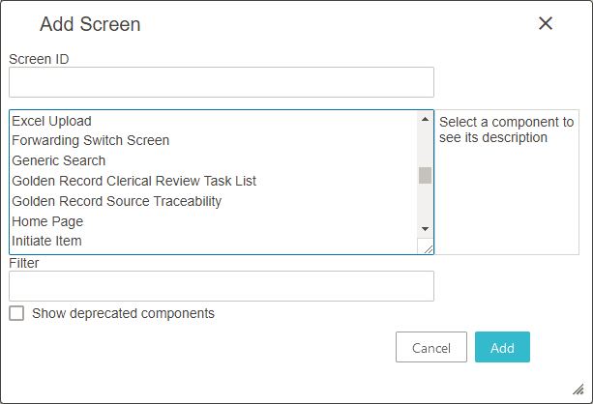Viewport: 593px width, 404px height.
Task: Select Excel Upload component
Action: point(52,121)
